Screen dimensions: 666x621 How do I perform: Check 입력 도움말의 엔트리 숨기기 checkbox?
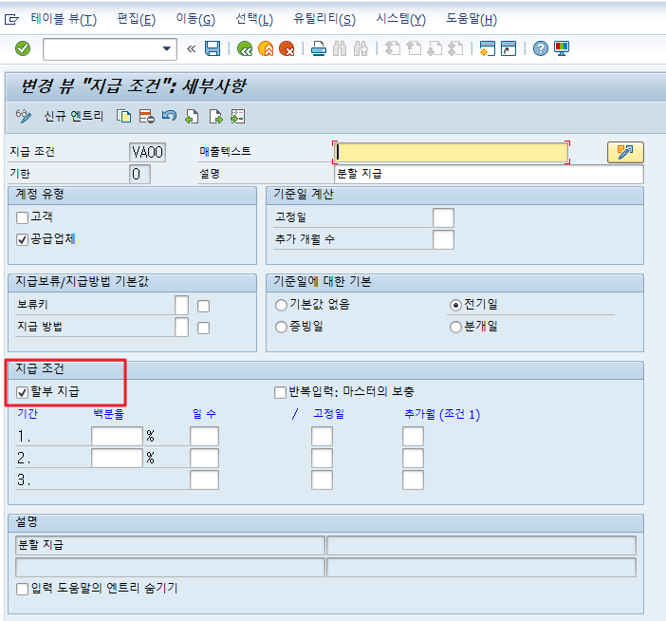(x=22, y=589)
